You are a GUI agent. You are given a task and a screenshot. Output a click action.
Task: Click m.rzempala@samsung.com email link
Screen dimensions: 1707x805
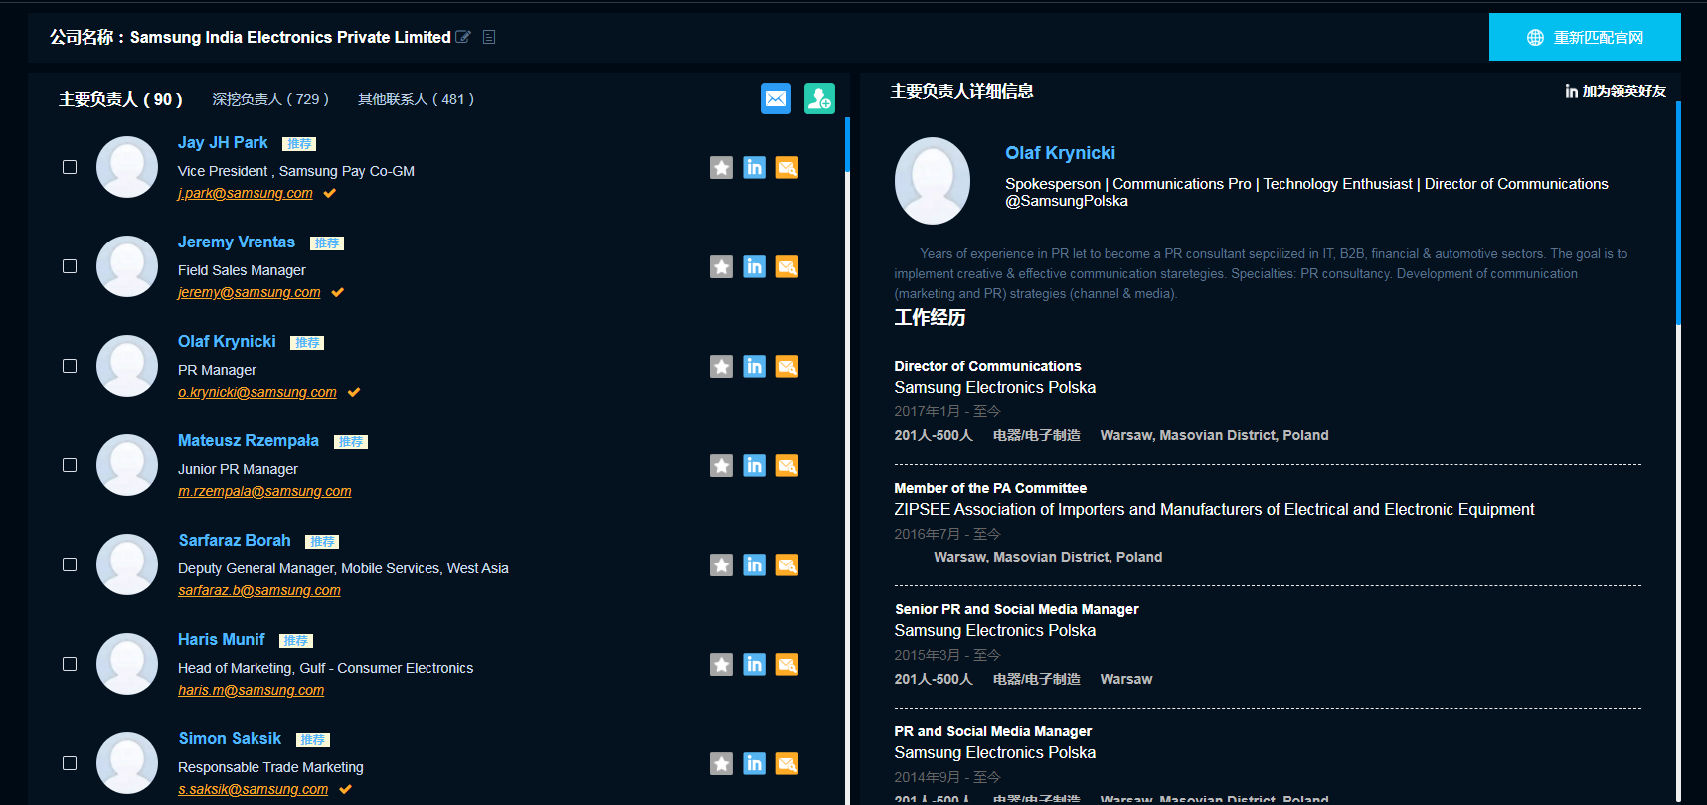pyautogui.click(x=264, y=492)
